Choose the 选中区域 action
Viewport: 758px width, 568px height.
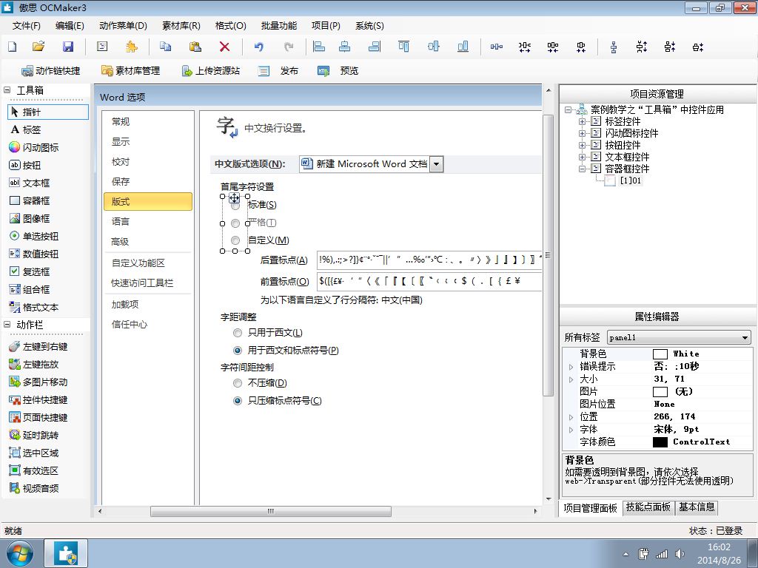34,453
